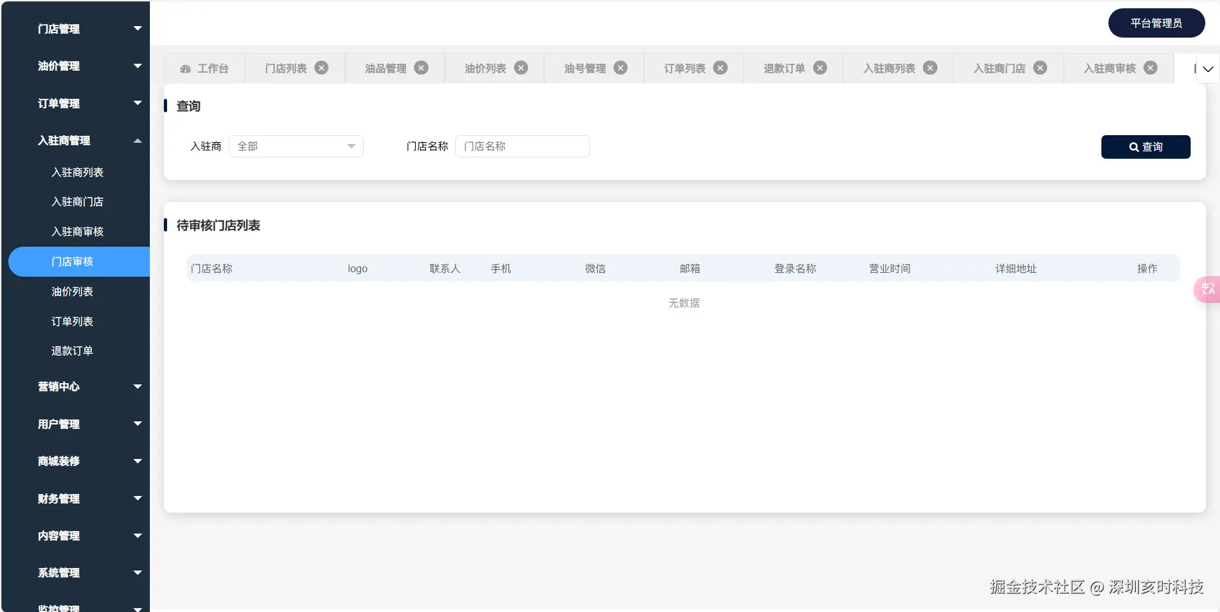Expand the 油价管理 sidebar menu
This screenshot has height=612, width=1220.
point(75,66)
